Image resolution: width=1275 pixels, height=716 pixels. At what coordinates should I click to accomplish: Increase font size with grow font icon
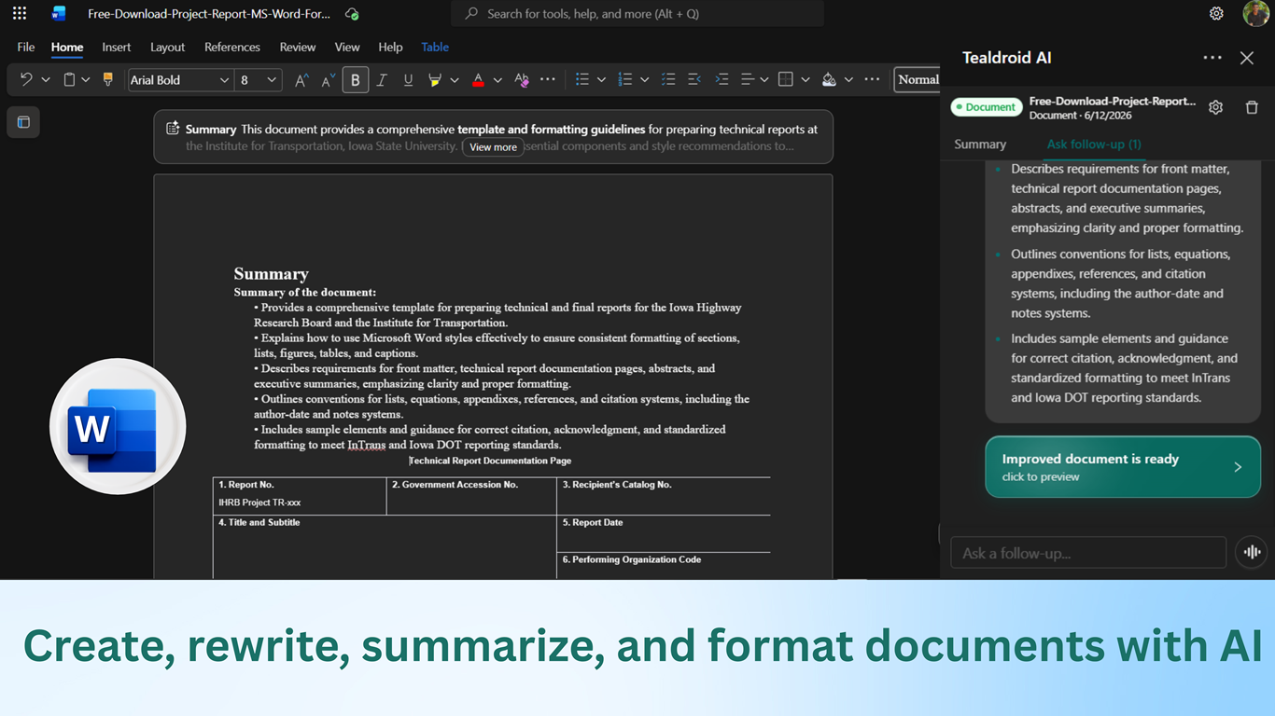click(x=301, y=80)
